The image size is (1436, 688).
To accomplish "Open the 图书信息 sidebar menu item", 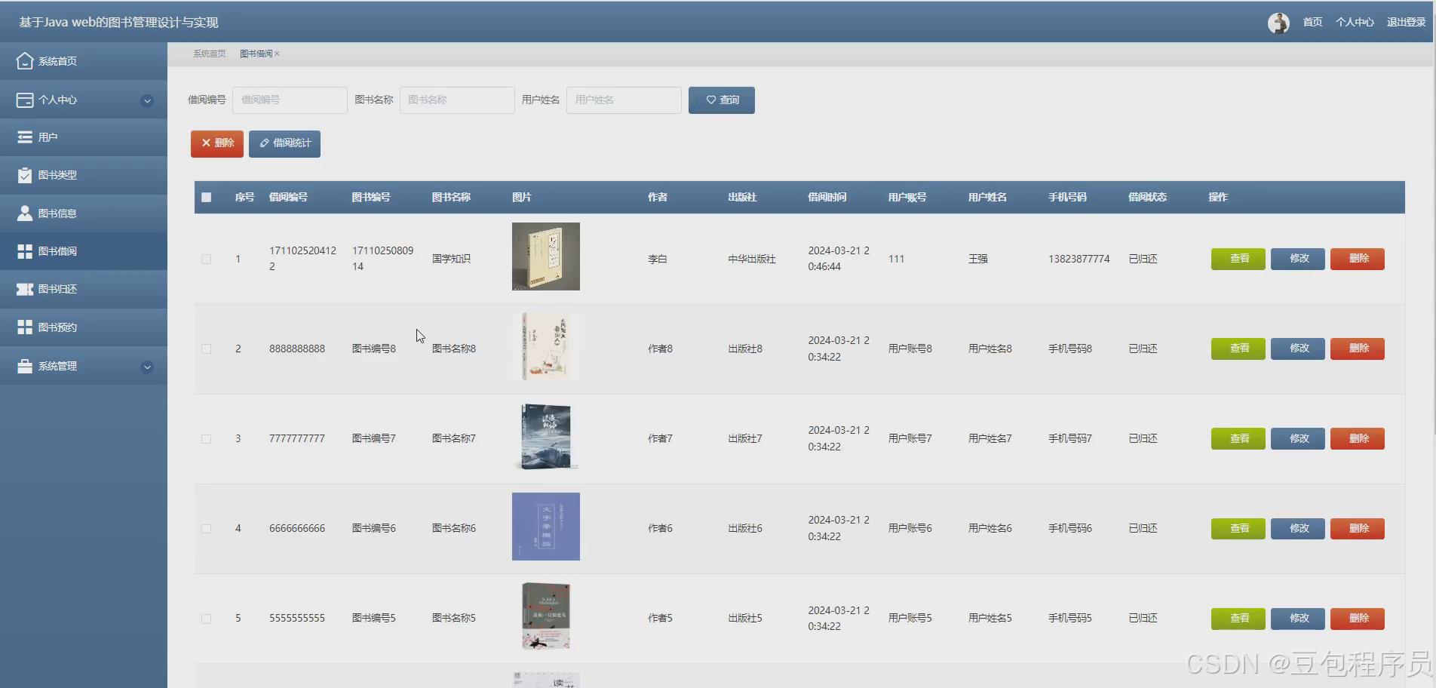I will tap(84, 213).
